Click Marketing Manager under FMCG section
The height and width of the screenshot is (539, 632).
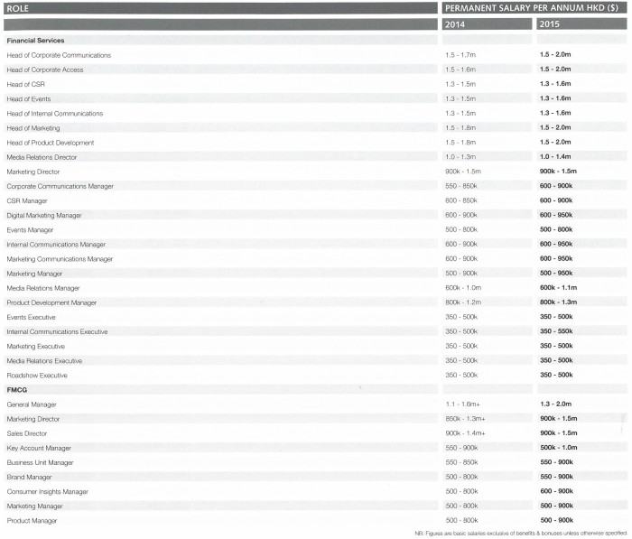point(34,506)
